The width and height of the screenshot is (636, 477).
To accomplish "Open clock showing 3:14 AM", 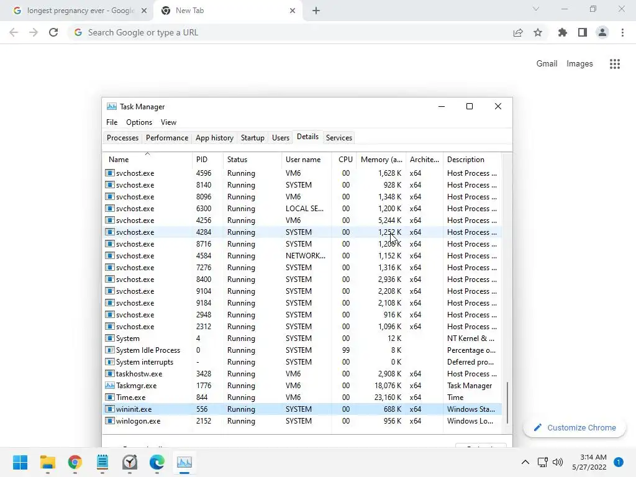I will coord(589,462).
